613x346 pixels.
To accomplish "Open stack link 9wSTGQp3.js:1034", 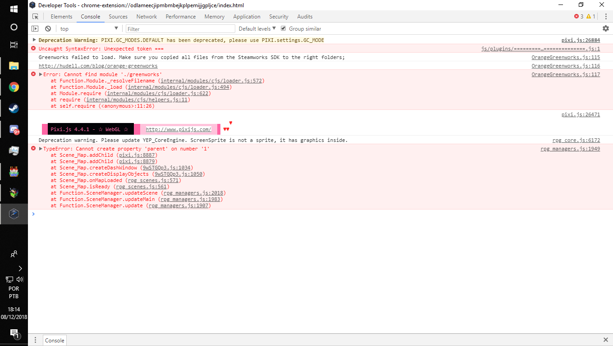I will 167,168.
